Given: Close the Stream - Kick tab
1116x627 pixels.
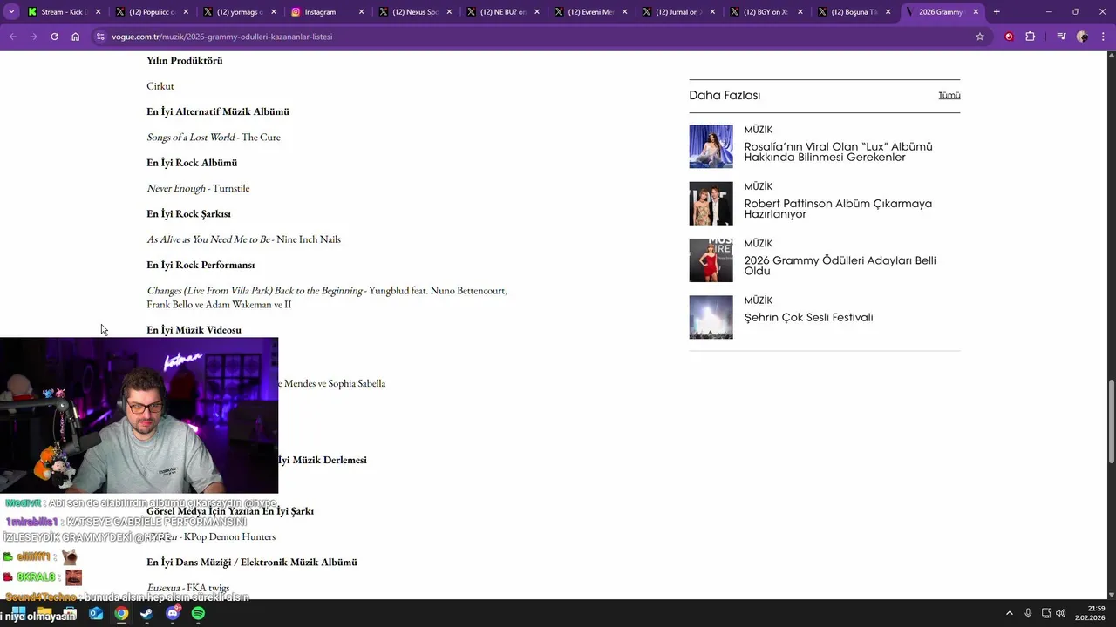Looking at the screenshot, I should (98, 12).
